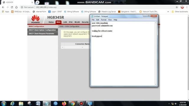Open the Maestro Log Server bookmark

(x=107, y=11)
